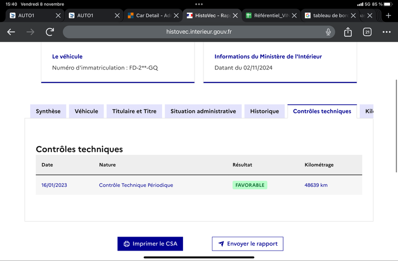Add a new tab with plus icon
Screen dimensions: 398x261
click(389, 15)
